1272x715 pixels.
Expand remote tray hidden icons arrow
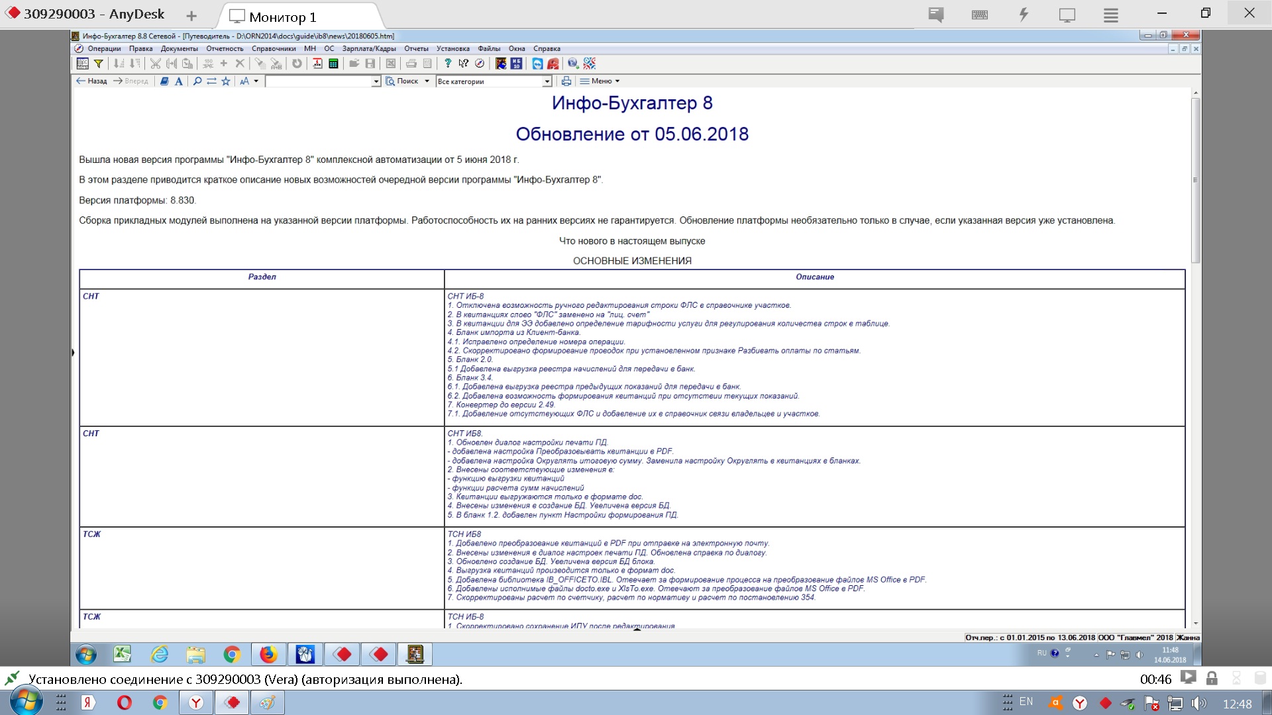coord(1096,655)
